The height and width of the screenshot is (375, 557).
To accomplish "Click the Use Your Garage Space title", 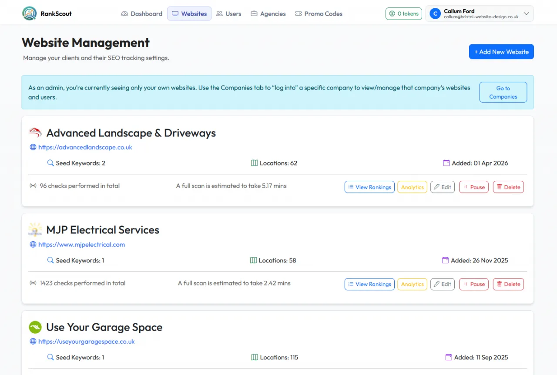I will (104, 327).
